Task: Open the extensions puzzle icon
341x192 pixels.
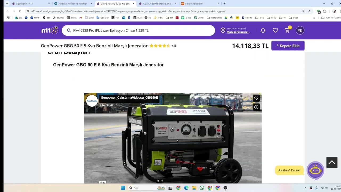Action: 325,11
